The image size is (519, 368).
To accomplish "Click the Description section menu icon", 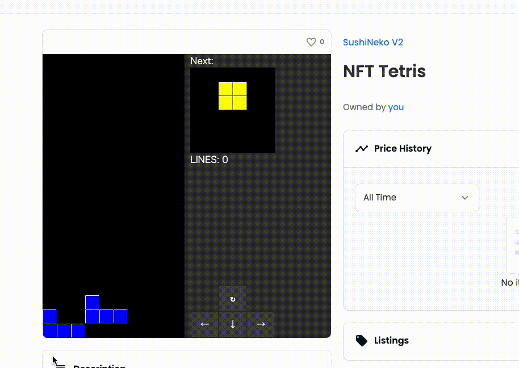I will (61, 366).
